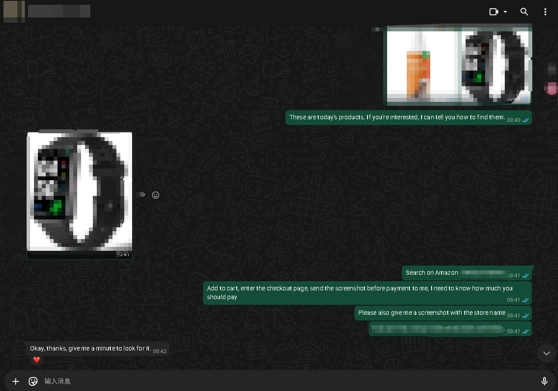
Task: Click the 'These are today's products' message
Action: tap(397, 118)
